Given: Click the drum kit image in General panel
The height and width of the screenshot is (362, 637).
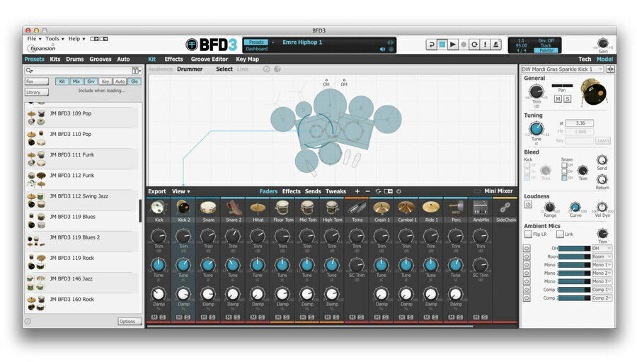Looking at the screenshot, I should point(594,92).
